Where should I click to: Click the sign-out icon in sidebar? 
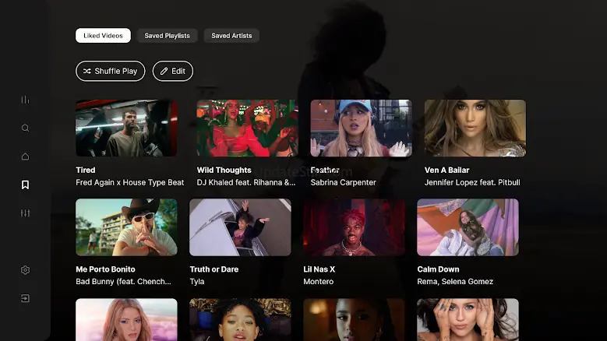tap(25, 298)
